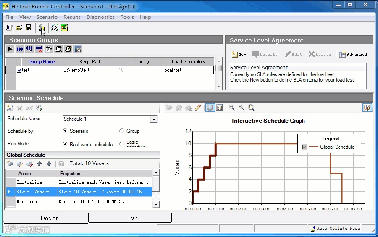This screenshot has width=378, height=237.
Task: Select the Duration action row
Action: [x=79, y=201]
